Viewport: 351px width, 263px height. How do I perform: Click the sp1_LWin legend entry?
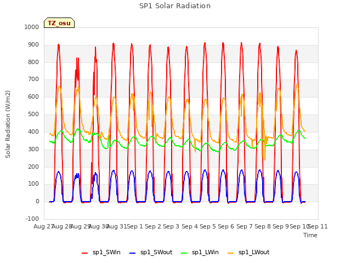click(x=200, y=252)
